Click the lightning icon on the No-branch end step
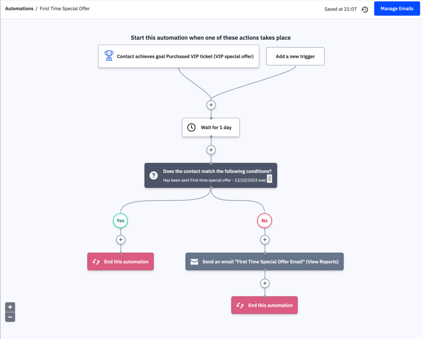Screen dimensions: 423x339 240,305
